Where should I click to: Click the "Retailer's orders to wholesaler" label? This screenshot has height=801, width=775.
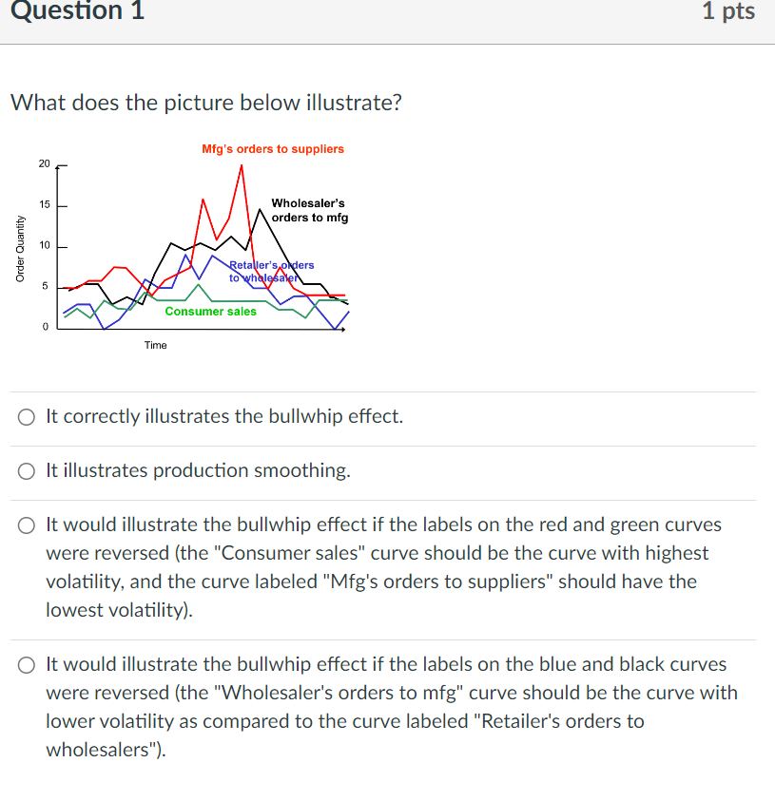click(x=269, y=270)
